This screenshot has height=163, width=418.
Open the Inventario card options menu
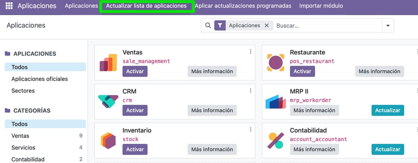coord(251,130)
